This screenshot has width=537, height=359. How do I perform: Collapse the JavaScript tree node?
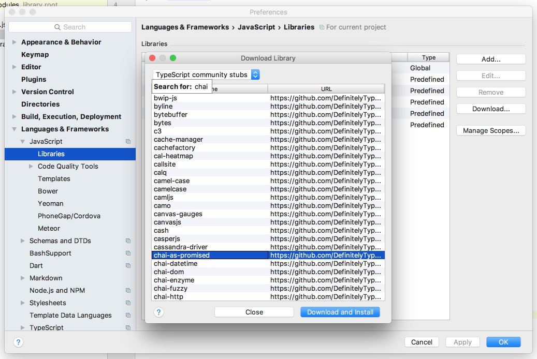pos(23,141)
